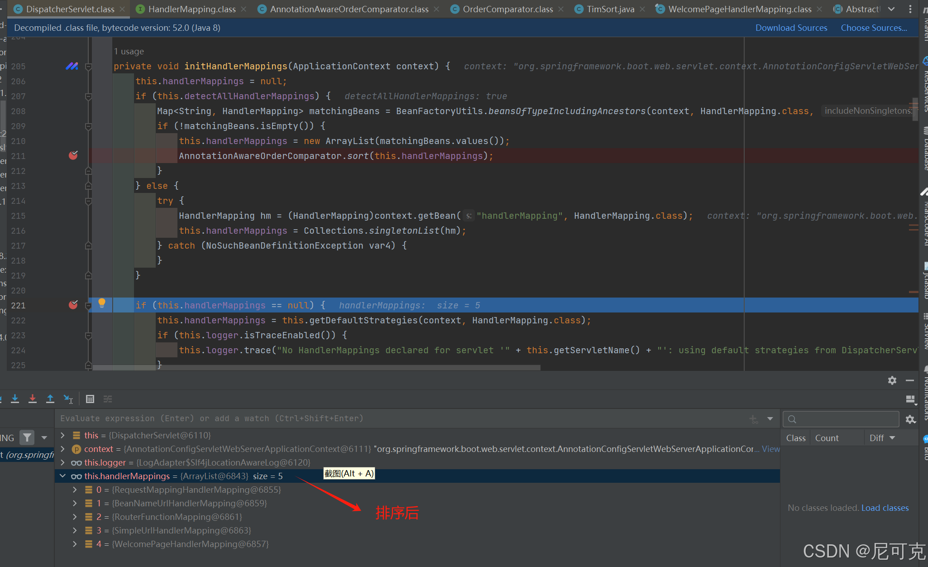Open memory view settings gear

click(x=910, y=419)
